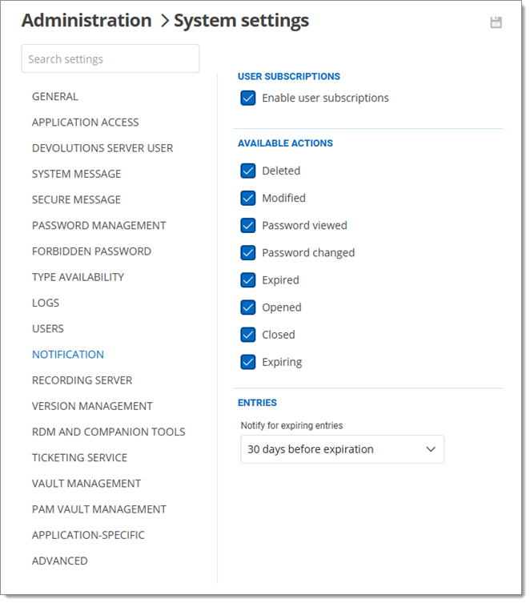Toggle the Opened action checkbox

(x=248, y=308)
